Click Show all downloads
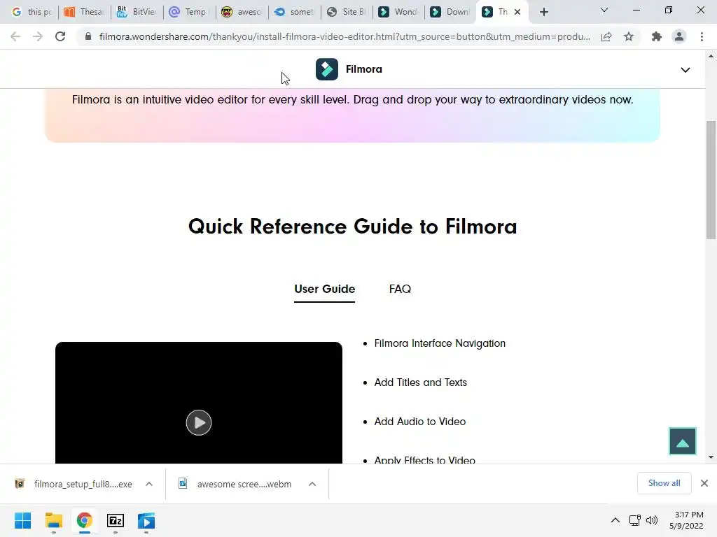This screenshot has width=717, height=537. click(664, 483)
